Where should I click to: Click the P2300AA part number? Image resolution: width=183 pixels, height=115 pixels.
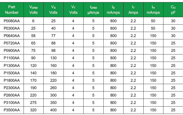point(12,88)
